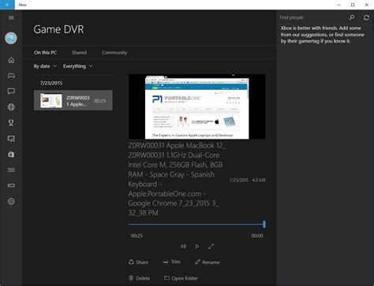Switch to the Community tab
The image size is (374, 286).
pos(114,53)
